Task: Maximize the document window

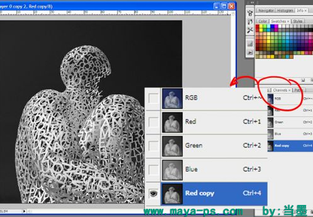Action: click(224, 6)
